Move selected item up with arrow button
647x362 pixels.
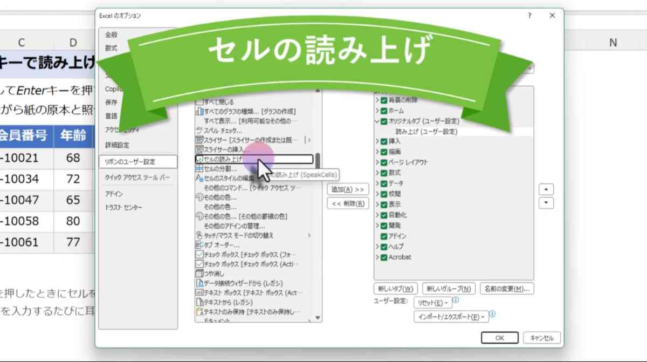click(546, 189)
